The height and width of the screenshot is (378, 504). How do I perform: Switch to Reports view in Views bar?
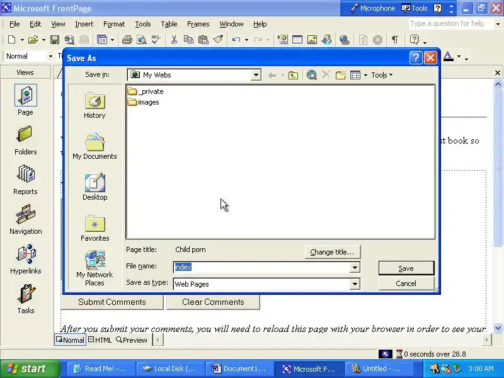pos(25,180)
